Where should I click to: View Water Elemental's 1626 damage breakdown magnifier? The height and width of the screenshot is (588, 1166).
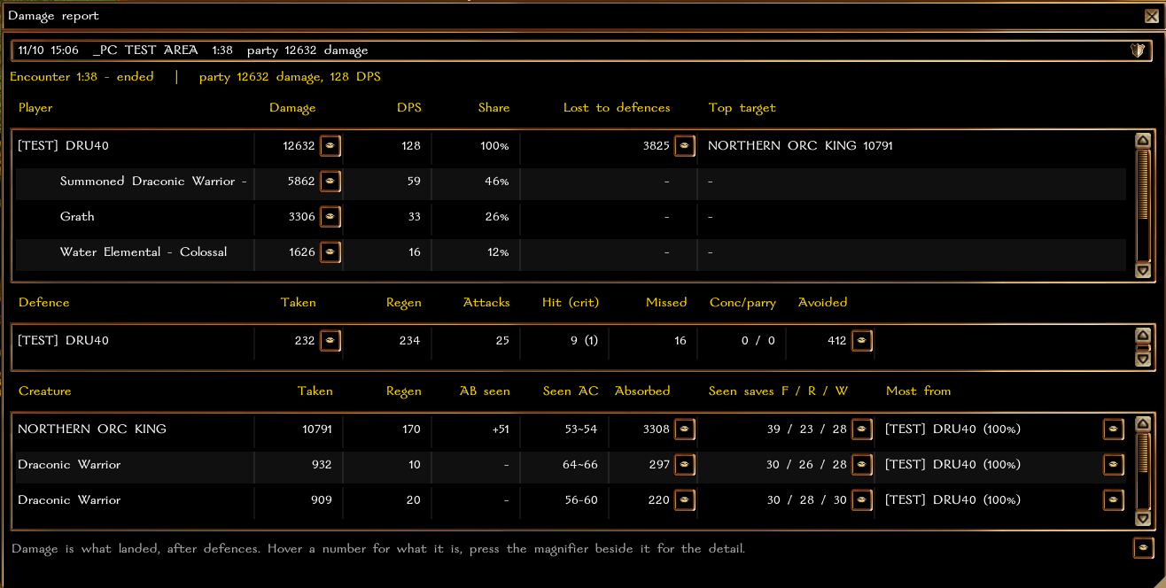click(x=330, y=251)
